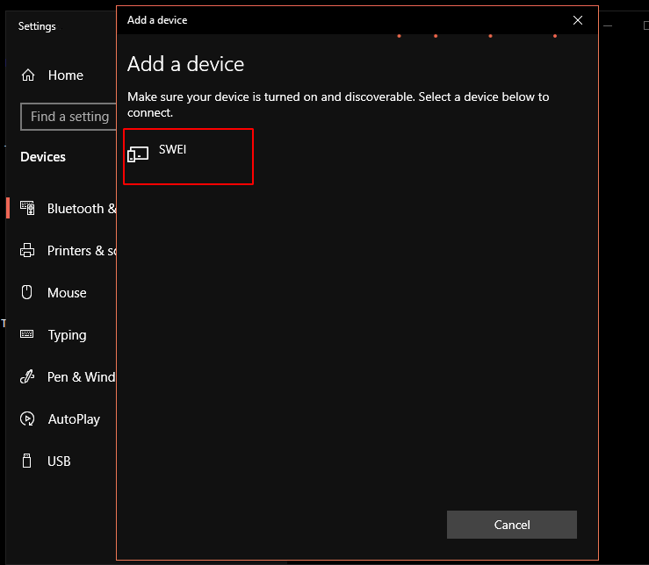Focus the Find a setting search box
This screenshot has width=649, height=565.
pos(69,117)
